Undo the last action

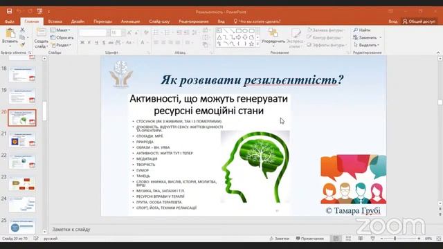click(19, 11)
